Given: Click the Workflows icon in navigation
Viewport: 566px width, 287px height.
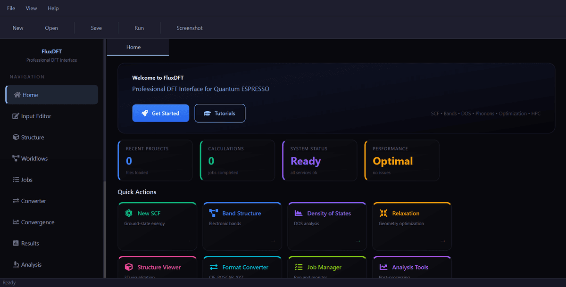Looking at the screenshot, I should [16, 159].
